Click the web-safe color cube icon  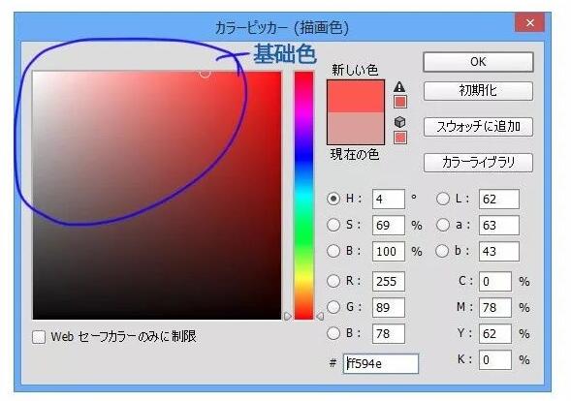point(399,122)
